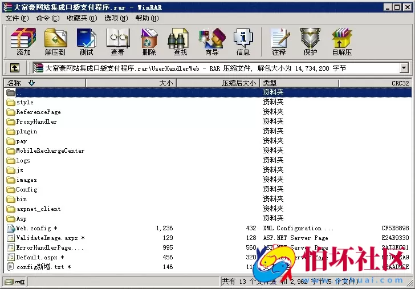
Task: Click the WinRAR title bar icon
Action: coord(7,7)
